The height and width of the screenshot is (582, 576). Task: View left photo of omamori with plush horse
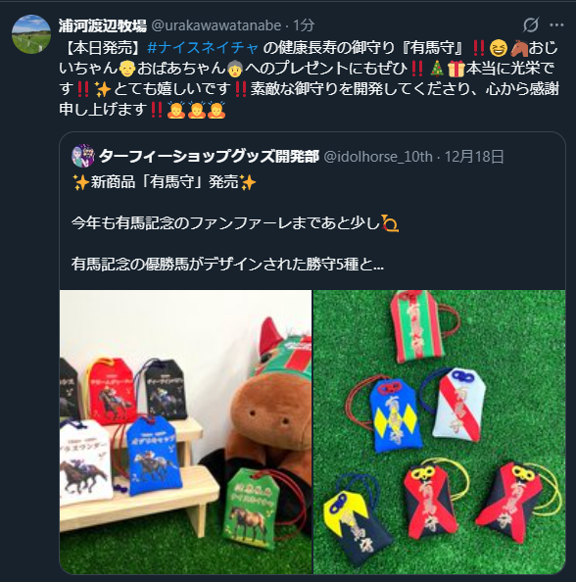pos(185,432)
